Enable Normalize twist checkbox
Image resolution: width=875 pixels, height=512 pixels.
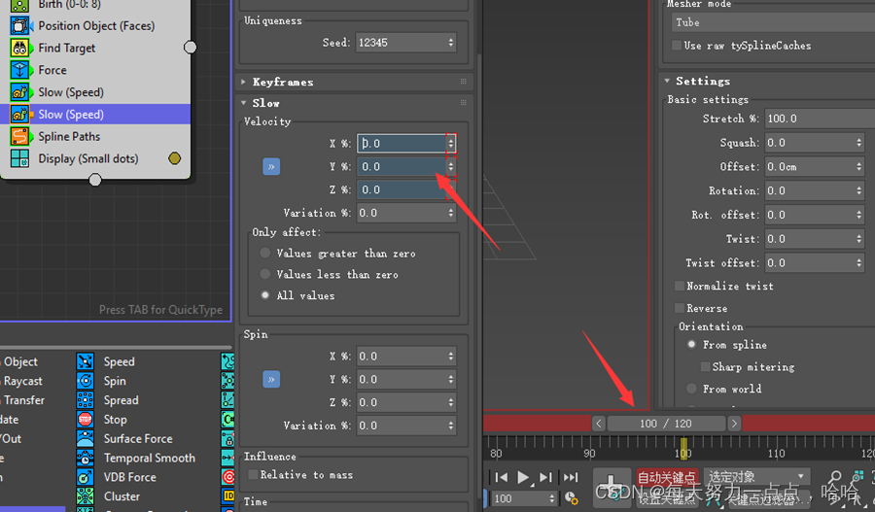coord(680,286)
